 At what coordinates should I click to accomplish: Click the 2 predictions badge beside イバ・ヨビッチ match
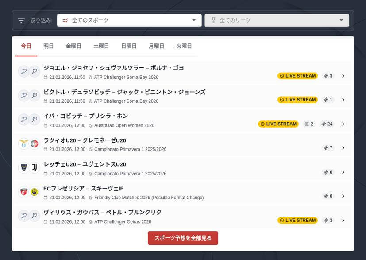(x=308, y=124)
